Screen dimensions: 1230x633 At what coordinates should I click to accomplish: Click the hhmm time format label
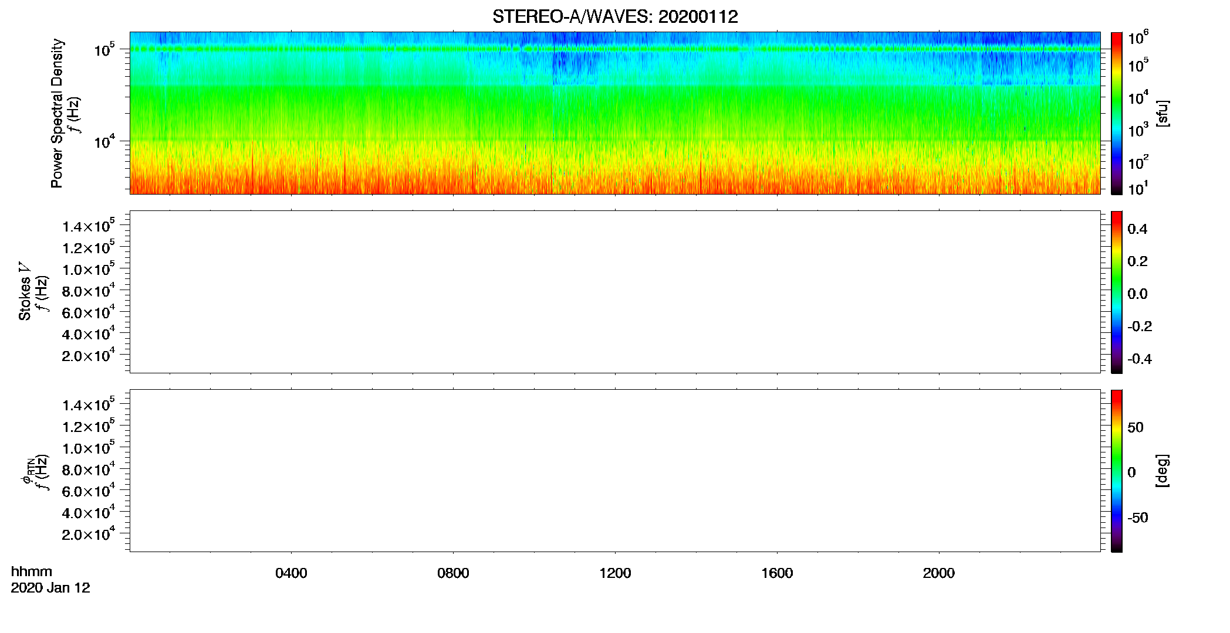[x=32, y=571]
